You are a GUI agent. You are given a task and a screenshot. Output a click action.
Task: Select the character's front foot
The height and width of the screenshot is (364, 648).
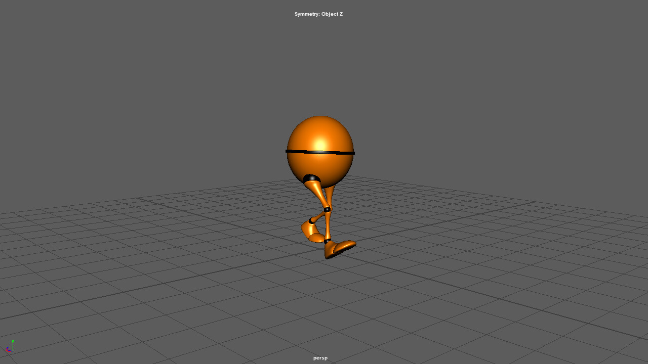point(339,247)
